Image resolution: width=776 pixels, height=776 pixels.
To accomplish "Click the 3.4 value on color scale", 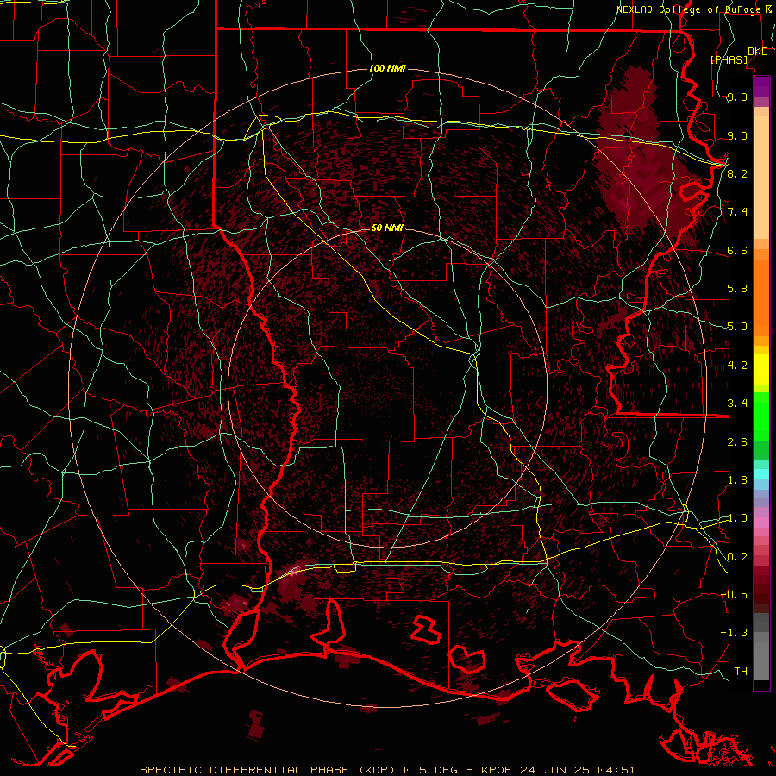I will (737, 404).
